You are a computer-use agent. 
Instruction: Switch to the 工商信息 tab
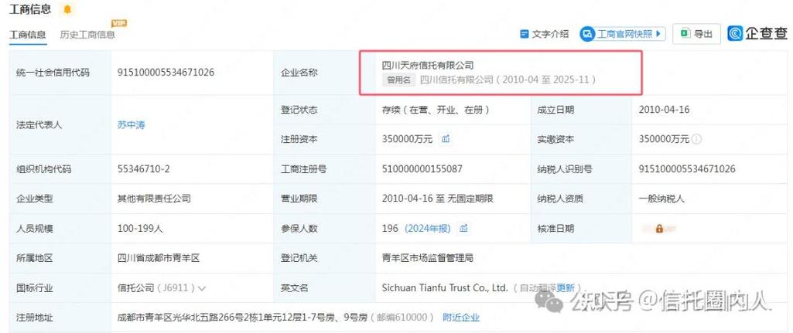[27, 35]
